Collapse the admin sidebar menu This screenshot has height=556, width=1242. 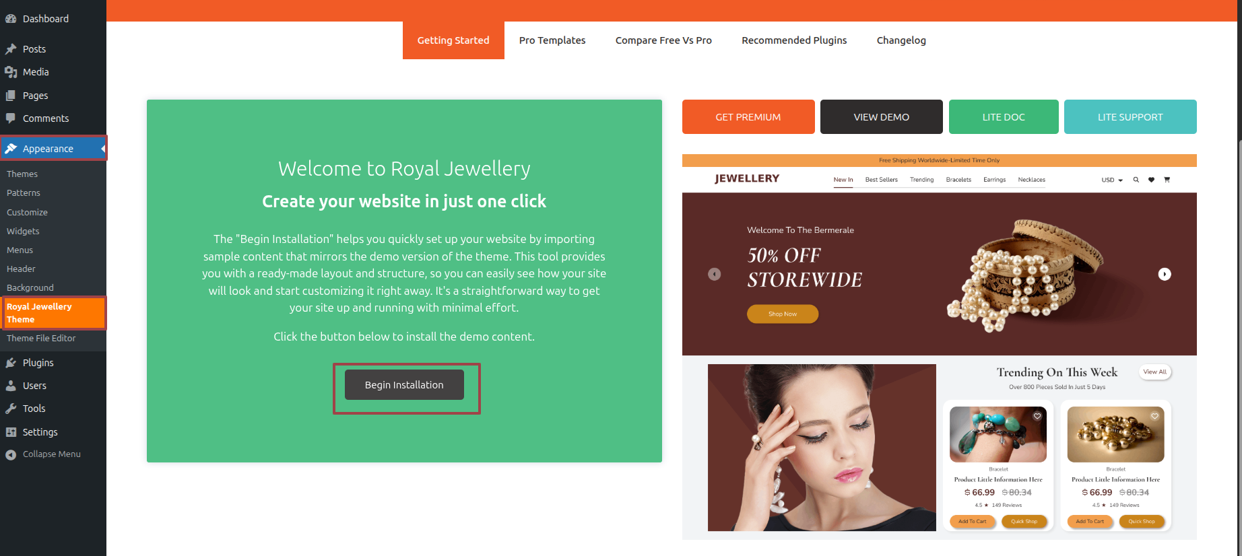(x=43, y=454)
